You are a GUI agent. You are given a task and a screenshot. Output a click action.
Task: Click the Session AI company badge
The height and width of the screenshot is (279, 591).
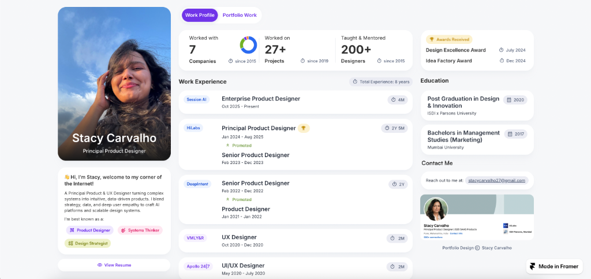pos(196,99)
